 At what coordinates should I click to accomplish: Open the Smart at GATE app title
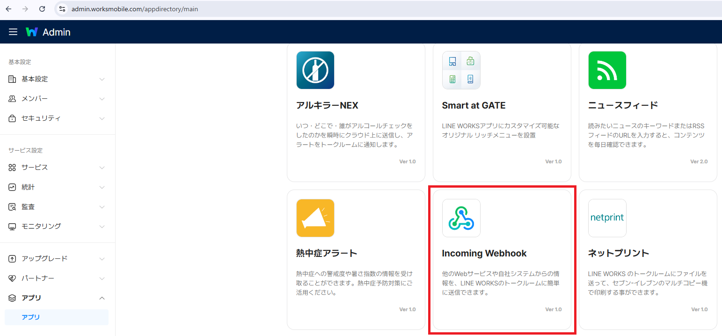coord(474,105)
